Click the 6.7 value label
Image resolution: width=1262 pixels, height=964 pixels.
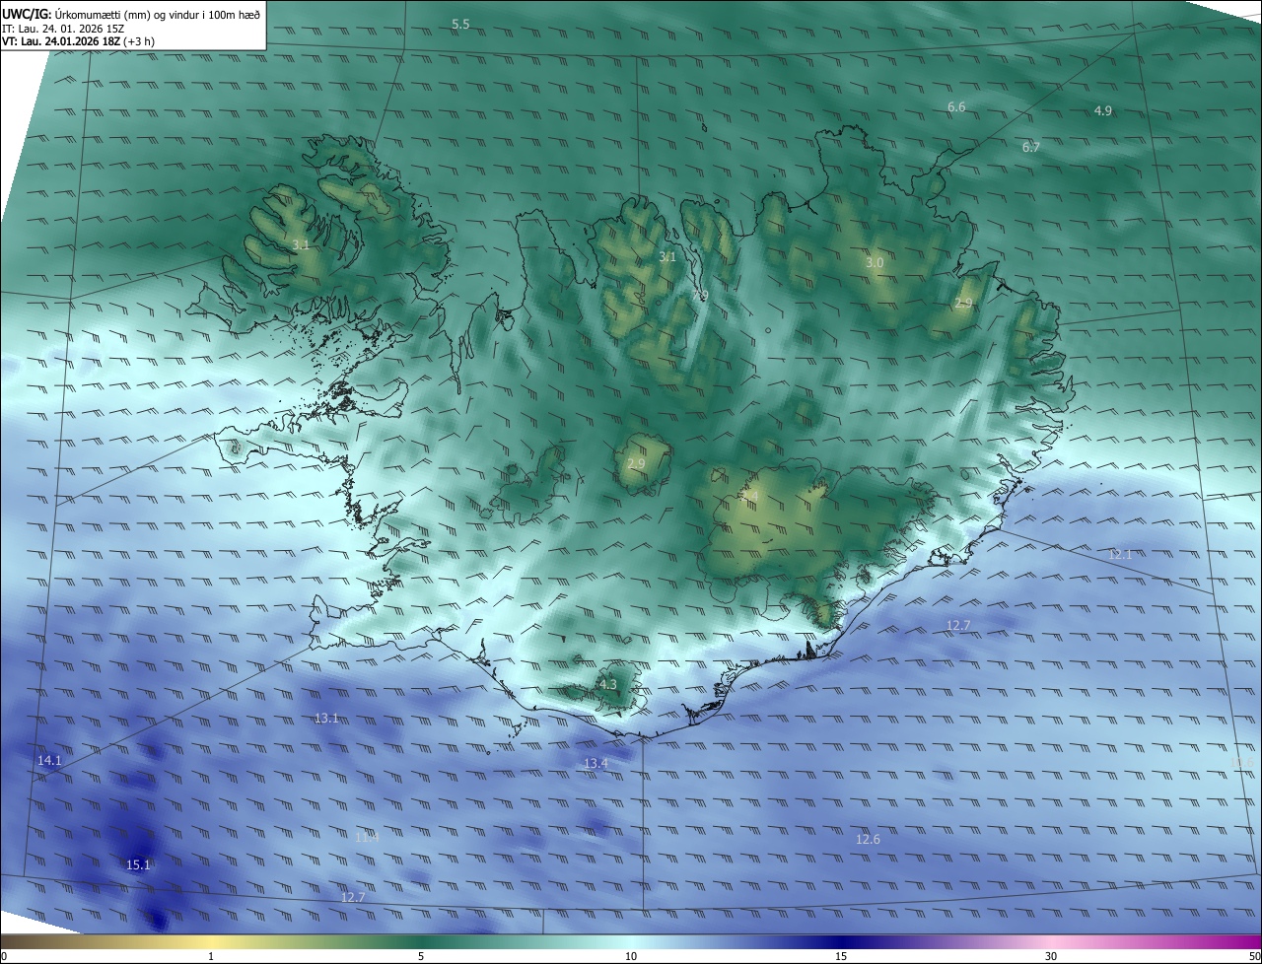[x=1030, y=147]
